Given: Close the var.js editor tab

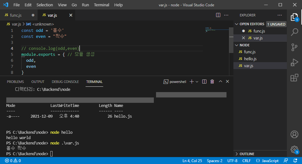Looking at the screenshot, I should pos(71,15).
